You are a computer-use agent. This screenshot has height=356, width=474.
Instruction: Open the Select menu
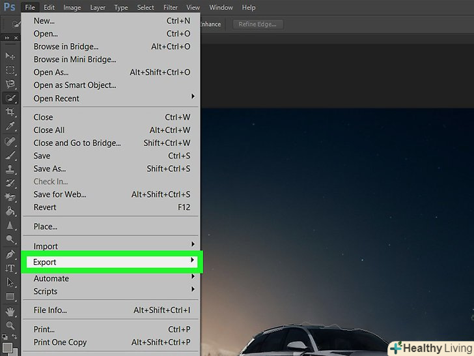[x=145, y=7]
